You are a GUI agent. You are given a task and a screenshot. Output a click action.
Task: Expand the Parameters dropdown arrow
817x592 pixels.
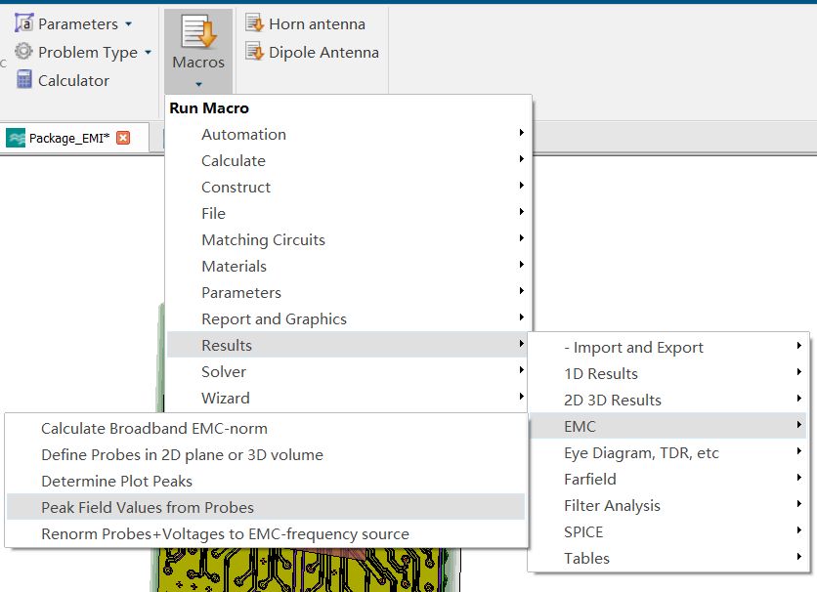coord(129,24)
